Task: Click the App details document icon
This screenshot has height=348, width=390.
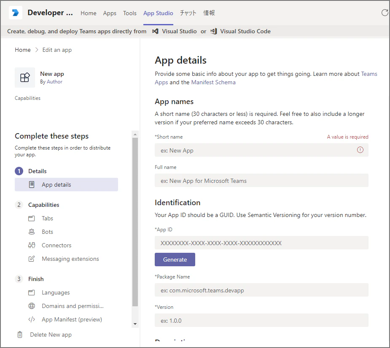Action: coord(32,185)
